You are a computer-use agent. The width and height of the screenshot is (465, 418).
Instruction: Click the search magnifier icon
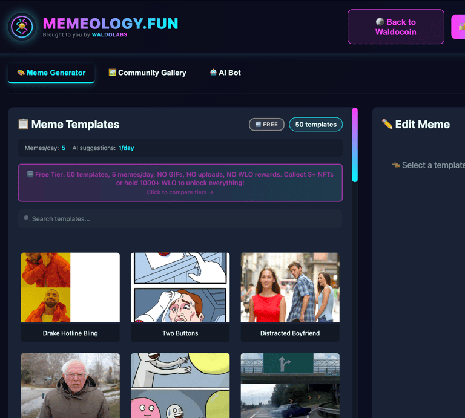pyautogui.click(x=27, y=218)
